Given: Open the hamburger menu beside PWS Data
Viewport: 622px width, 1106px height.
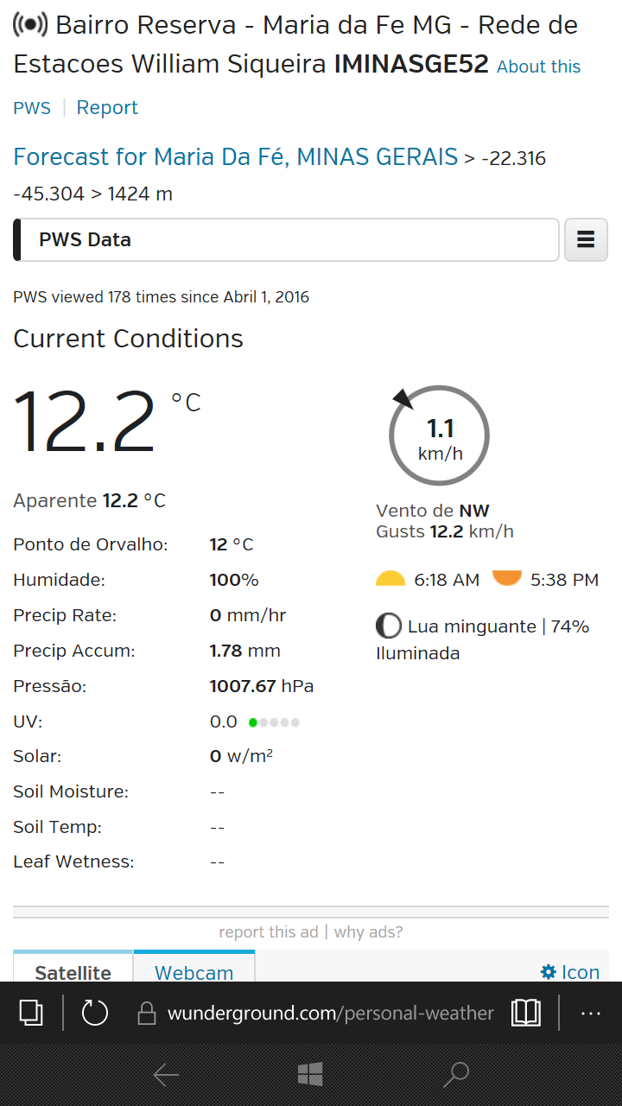Looking at the screenshot, I should pos(586,239).
